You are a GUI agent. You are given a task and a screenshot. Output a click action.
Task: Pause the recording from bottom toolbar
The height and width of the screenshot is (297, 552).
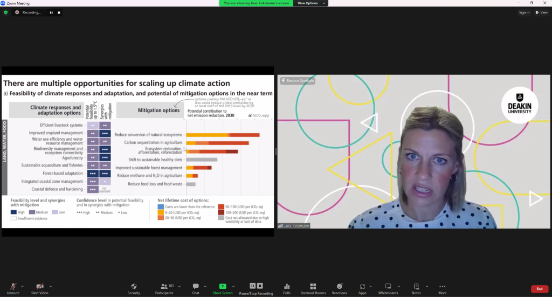[252, 286]
